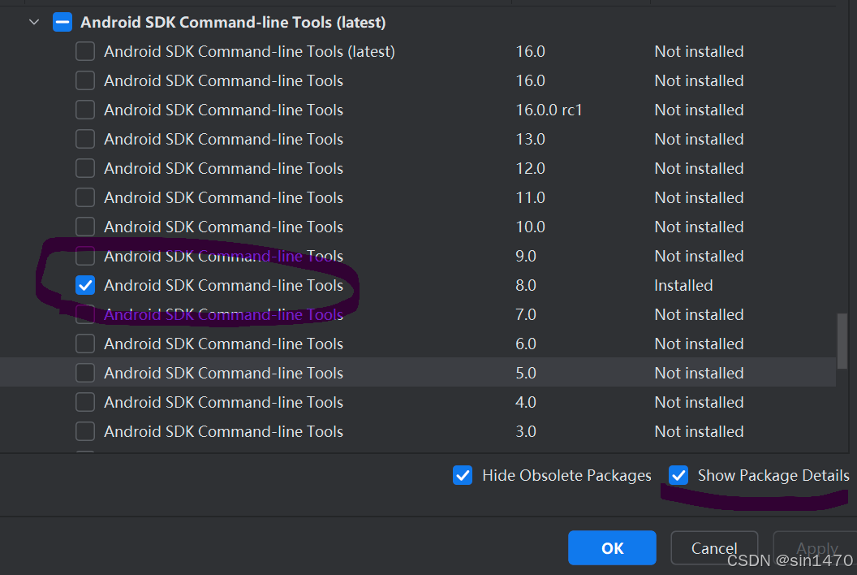Disable Hide Obsolete Packages option

click(x=463, y=475)
